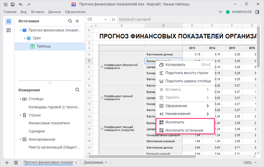Viewport: 264px width, 167px height.
Task: Add a new sheet with plus icon
Action: (7, 163)
